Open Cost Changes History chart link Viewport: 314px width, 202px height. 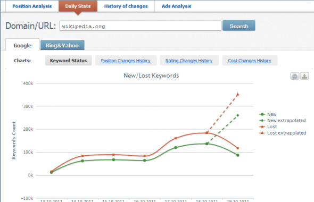point(250,61)
